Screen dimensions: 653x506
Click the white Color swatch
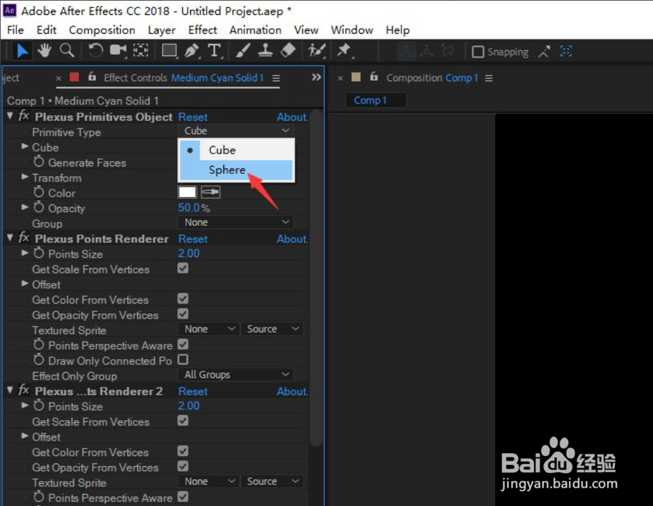point(187,192)
